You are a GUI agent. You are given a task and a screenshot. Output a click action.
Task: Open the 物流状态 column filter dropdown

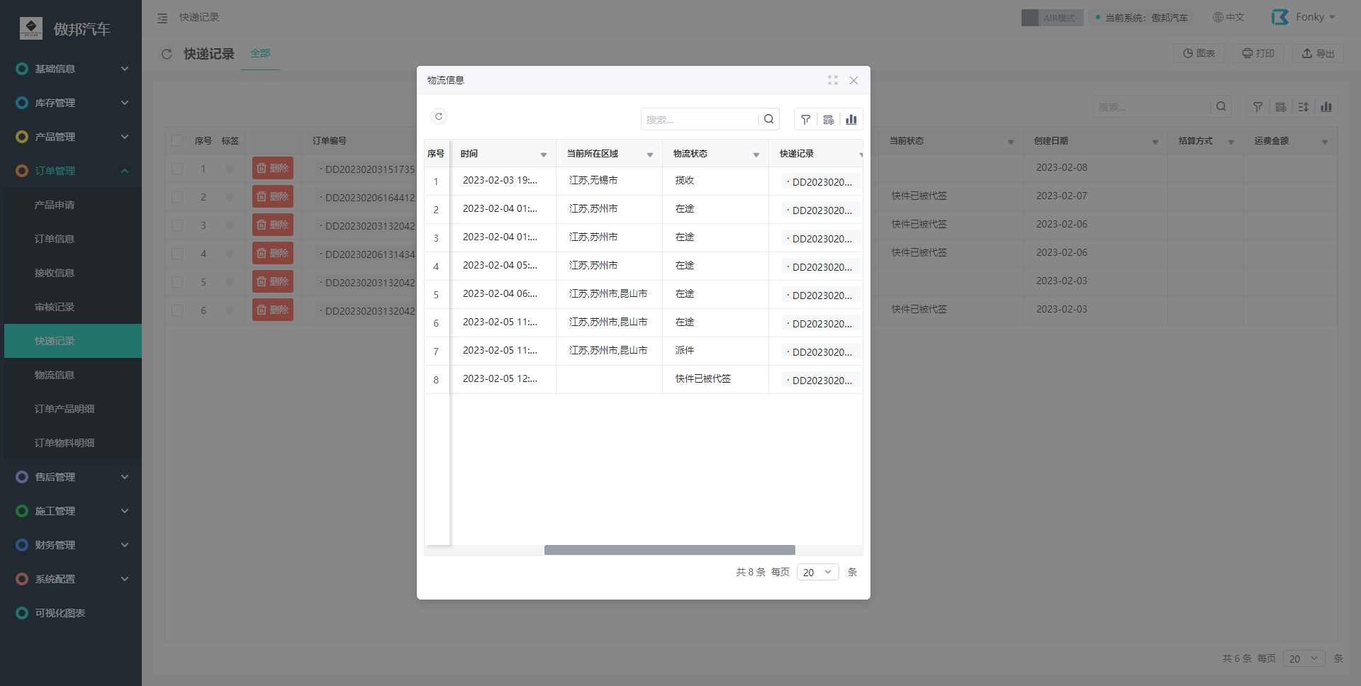tap(756, 154)
